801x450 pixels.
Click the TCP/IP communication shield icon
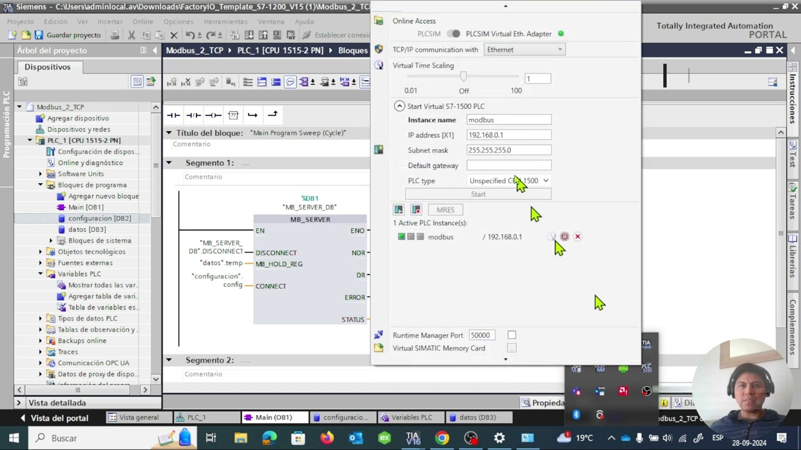pos(379,49)
